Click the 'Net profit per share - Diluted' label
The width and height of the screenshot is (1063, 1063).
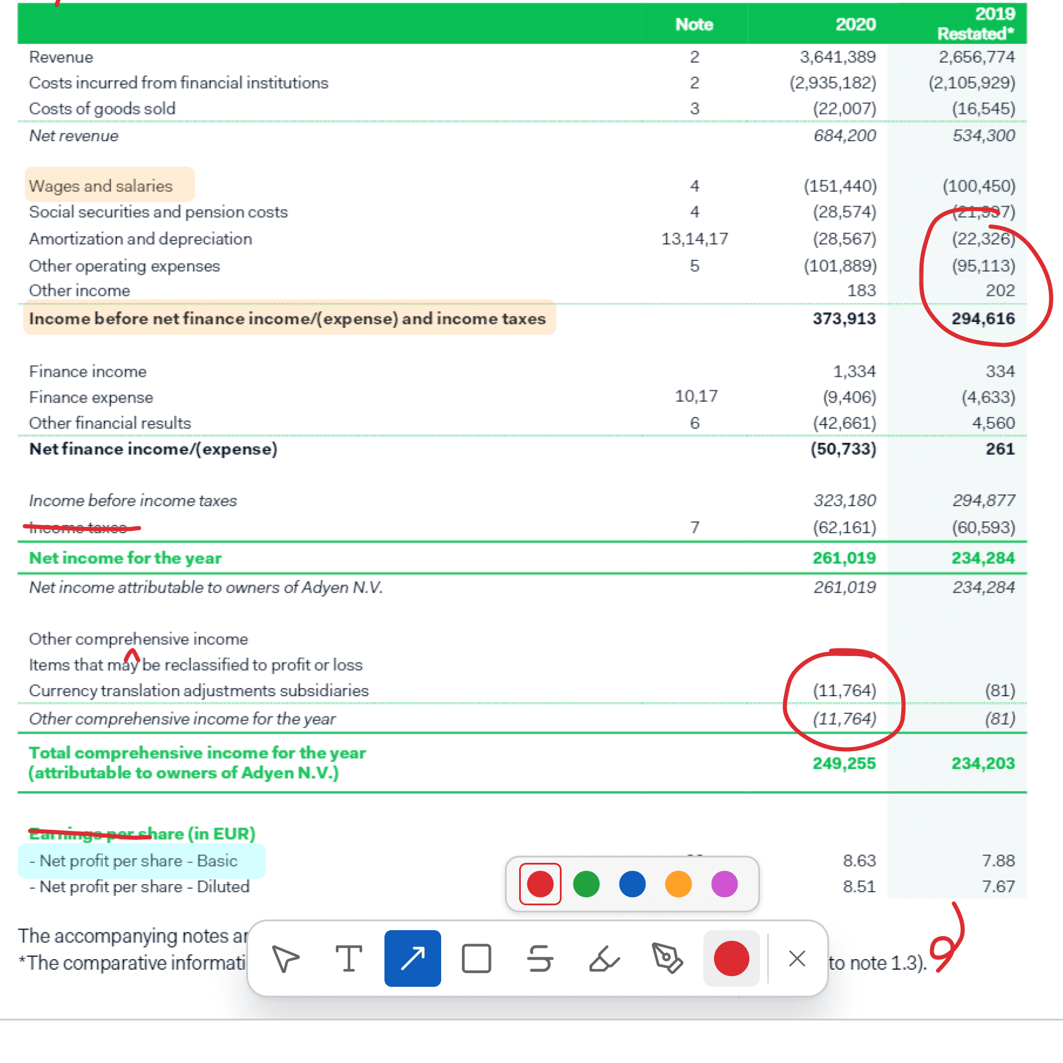point(139,887)
